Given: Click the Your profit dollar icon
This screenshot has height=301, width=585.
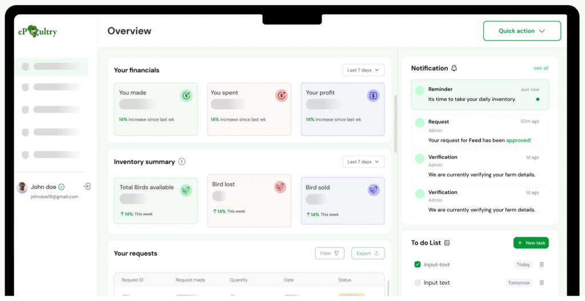Looking at the screenshot, I should tap(373, 95).
